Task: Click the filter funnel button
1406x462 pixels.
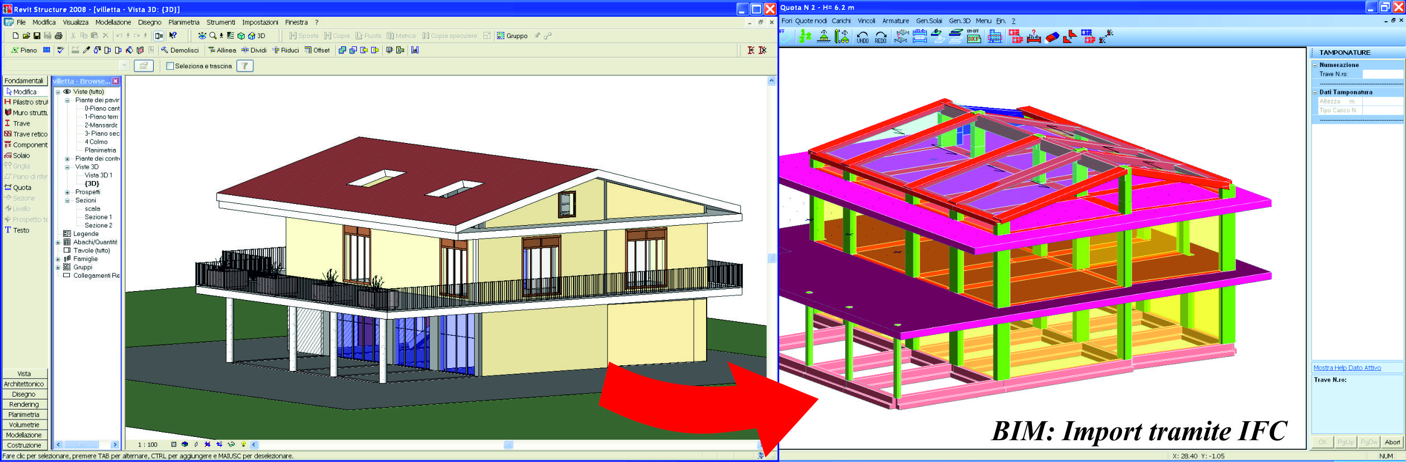Action: (245, 66)
